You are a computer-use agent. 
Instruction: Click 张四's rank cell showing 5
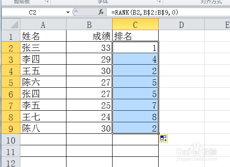coord(135,93)
